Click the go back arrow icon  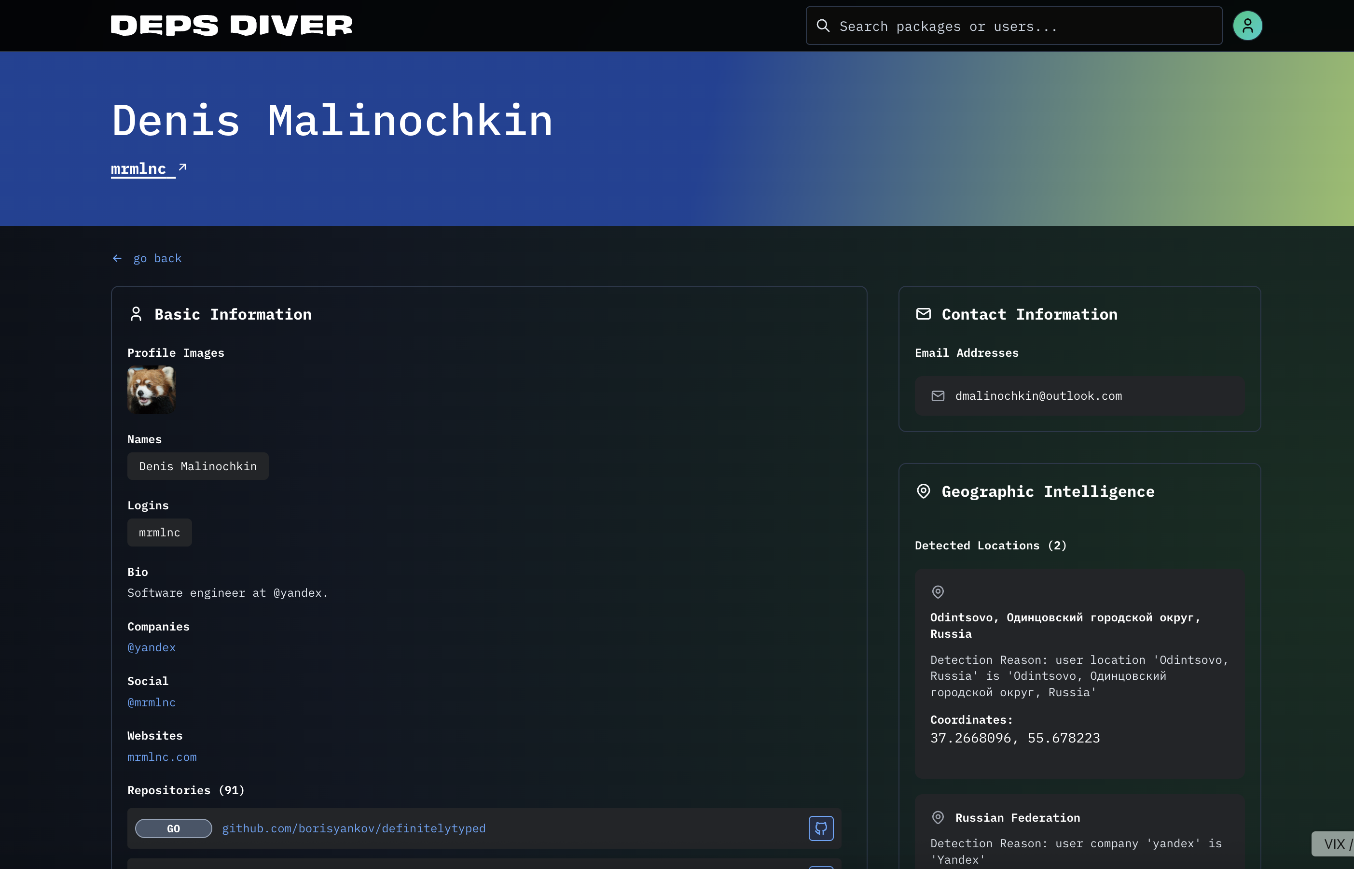click(117, 258)
